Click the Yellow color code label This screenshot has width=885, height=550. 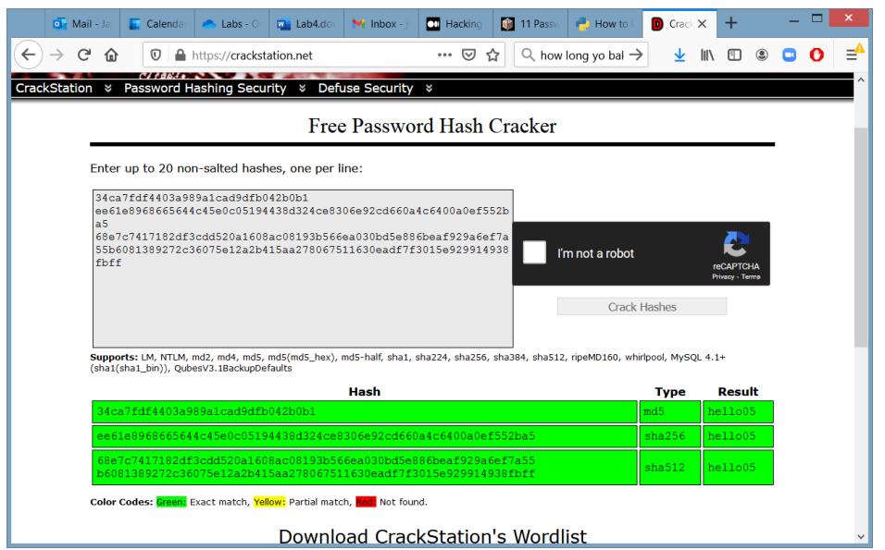coord(269,502)
